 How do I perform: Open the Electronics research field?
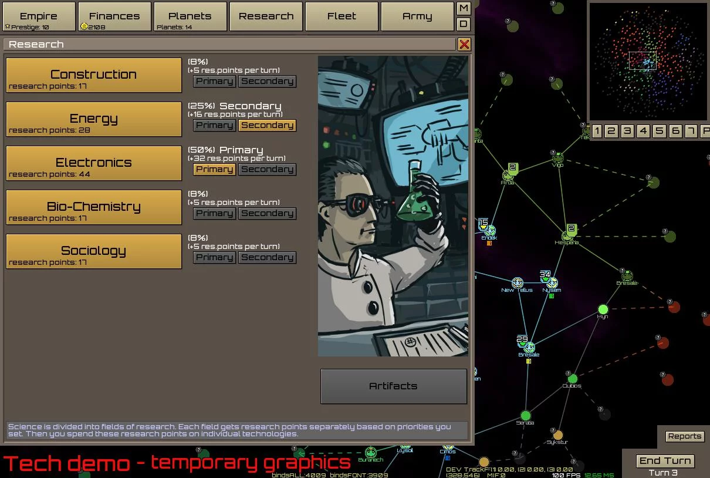click(94, 163)
